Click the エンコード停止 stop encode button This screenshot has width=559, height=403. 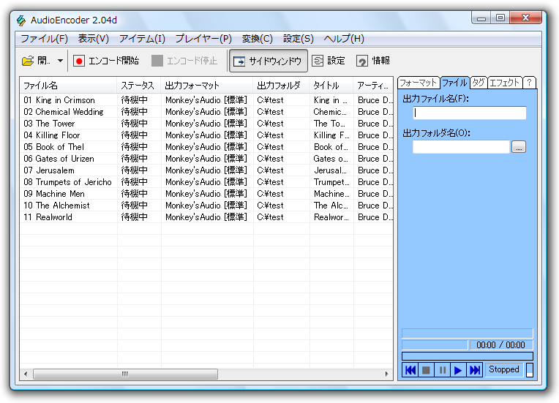[x=184, y=61]
